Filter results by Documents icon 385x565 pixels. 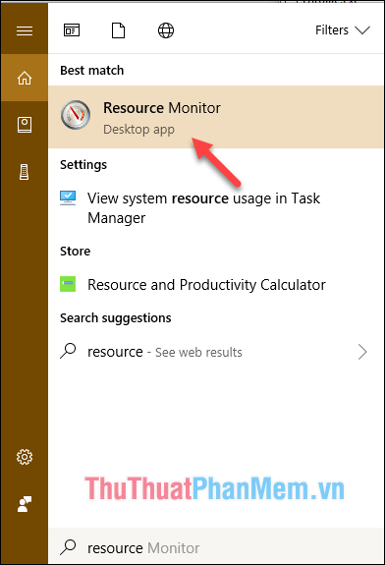coord(118,30)
